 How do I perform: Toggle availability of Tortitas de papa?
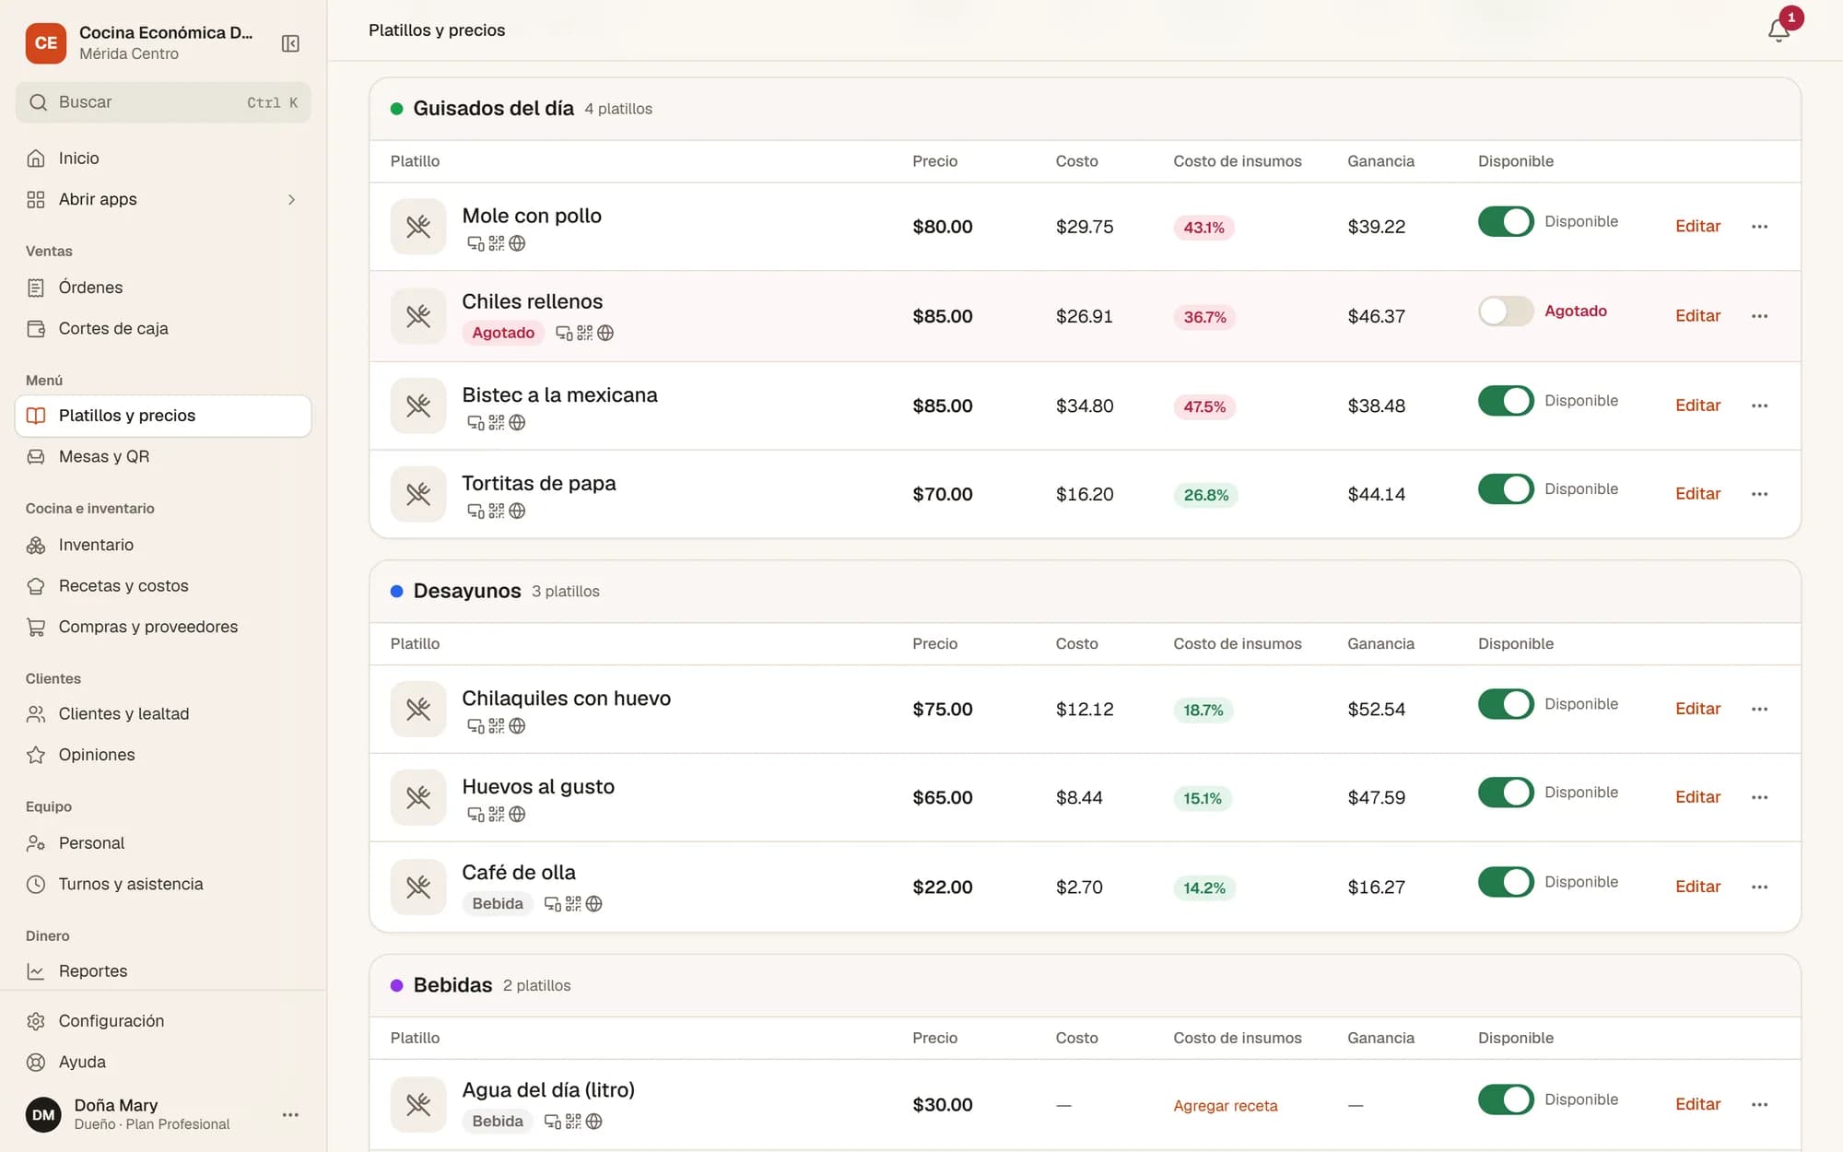coord(1506,488)
